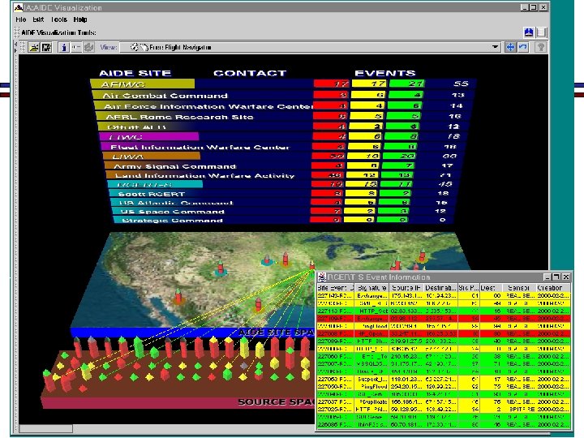Open the Tools menu
584x438 pixels.
(x=59, y=19)
